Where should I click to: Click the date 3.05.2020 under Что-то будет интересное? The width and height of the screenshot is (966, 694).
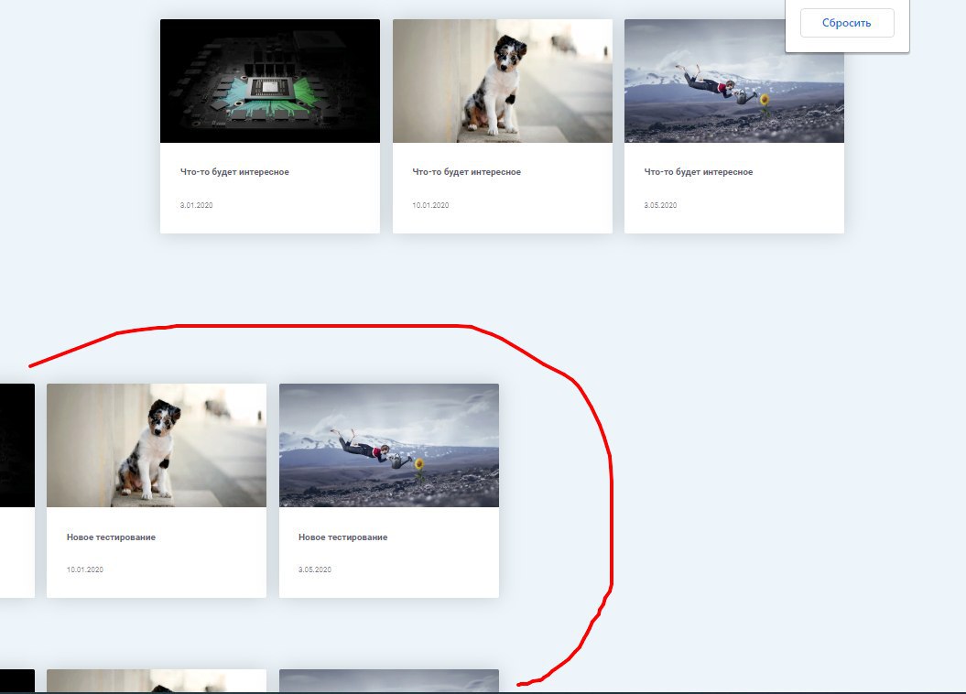coord(660,205)
